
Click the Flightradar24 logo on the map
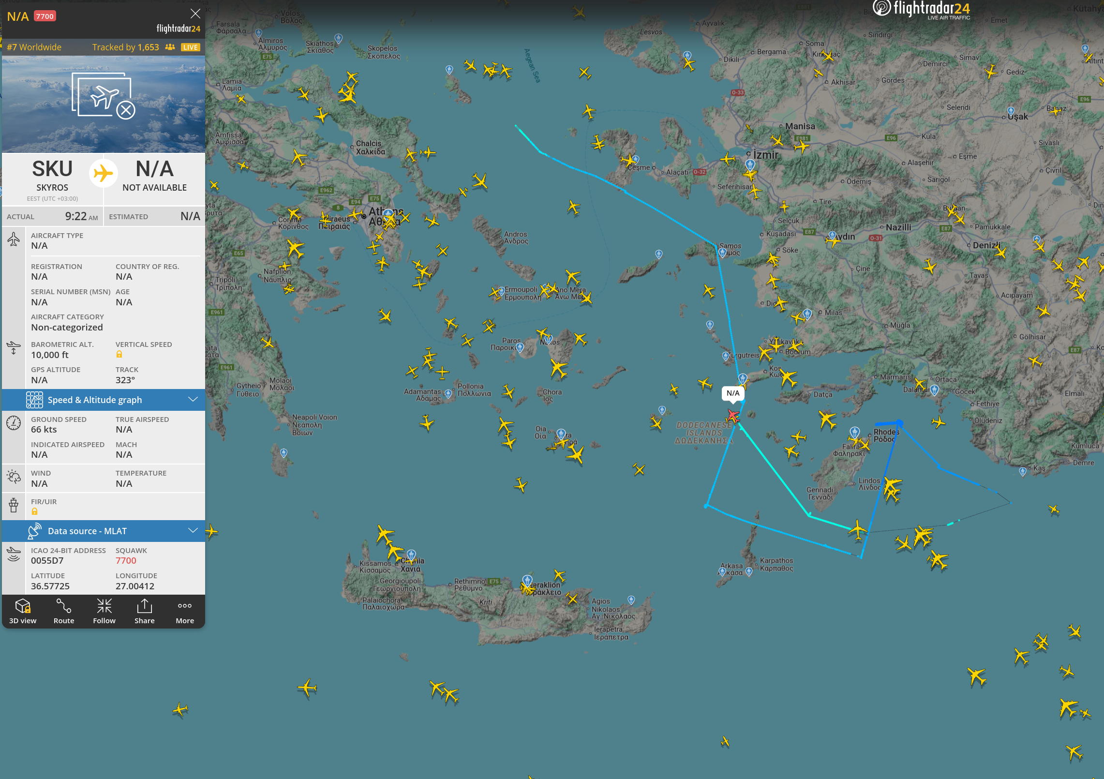point(921,10)
